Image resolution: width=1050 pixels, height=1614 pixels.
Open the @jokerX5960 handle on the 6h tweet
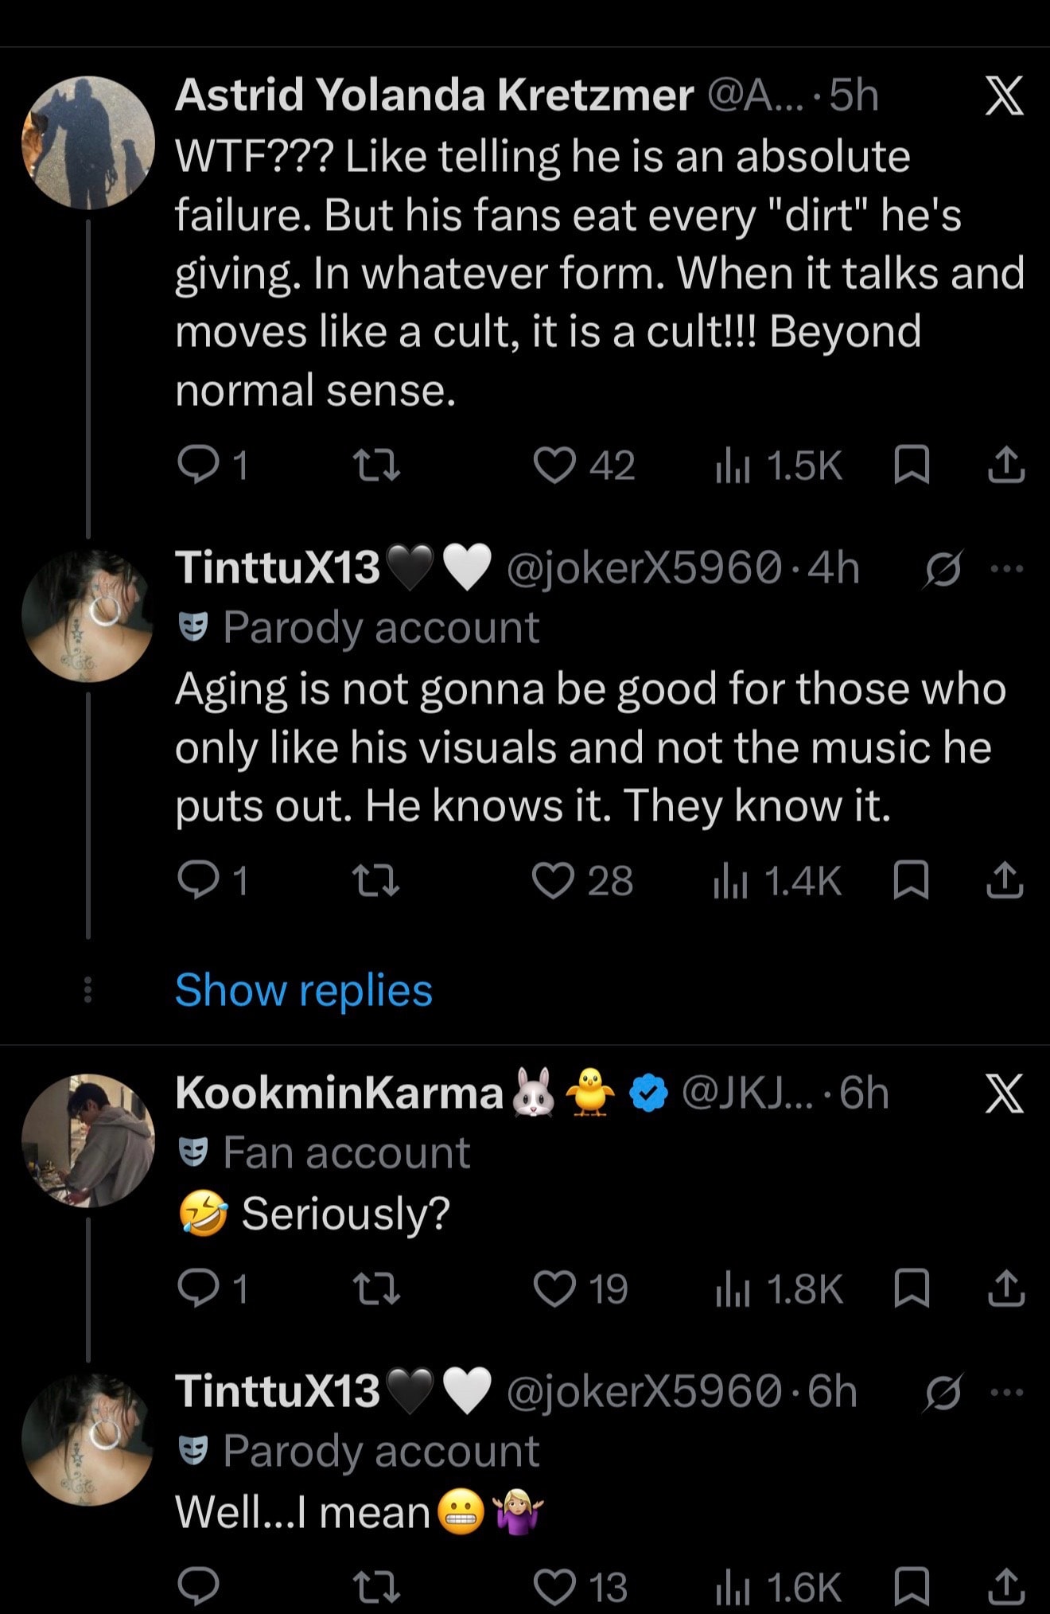[644, 1392]
